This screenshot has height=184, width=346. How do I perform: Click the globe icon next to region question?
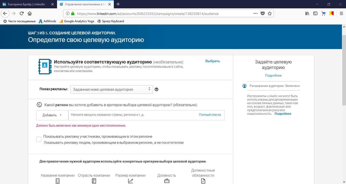coord(39,104)
